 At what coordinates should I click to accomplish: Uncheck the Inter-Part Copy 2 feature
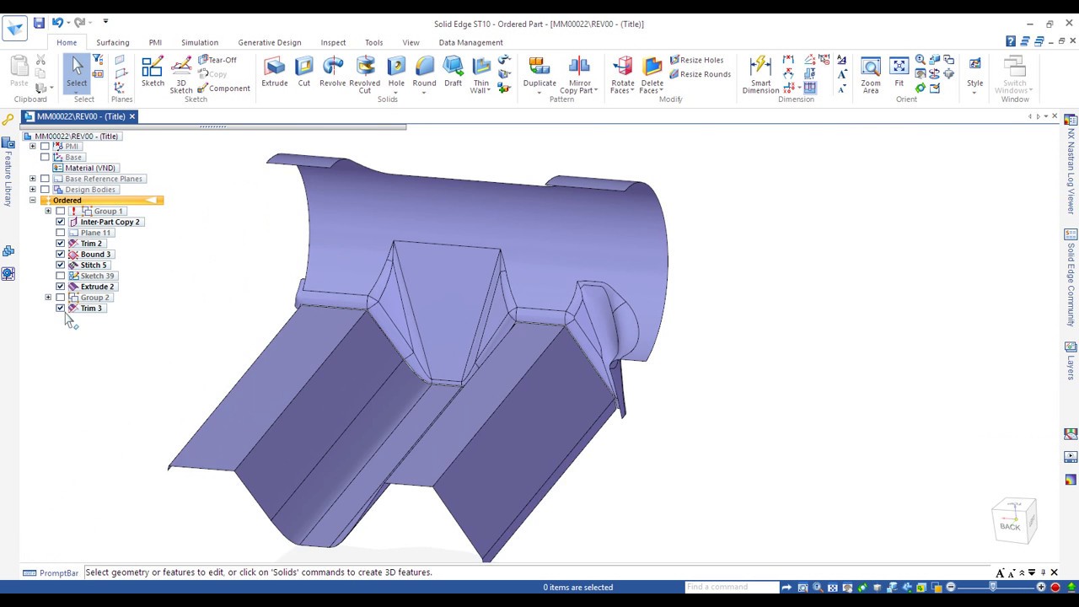click(x=60, y=222)
